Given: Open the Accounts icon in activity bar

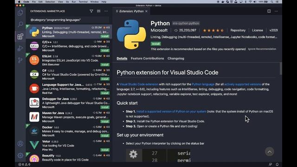Looking at the screenshot, I should click(x=20, y=143).
